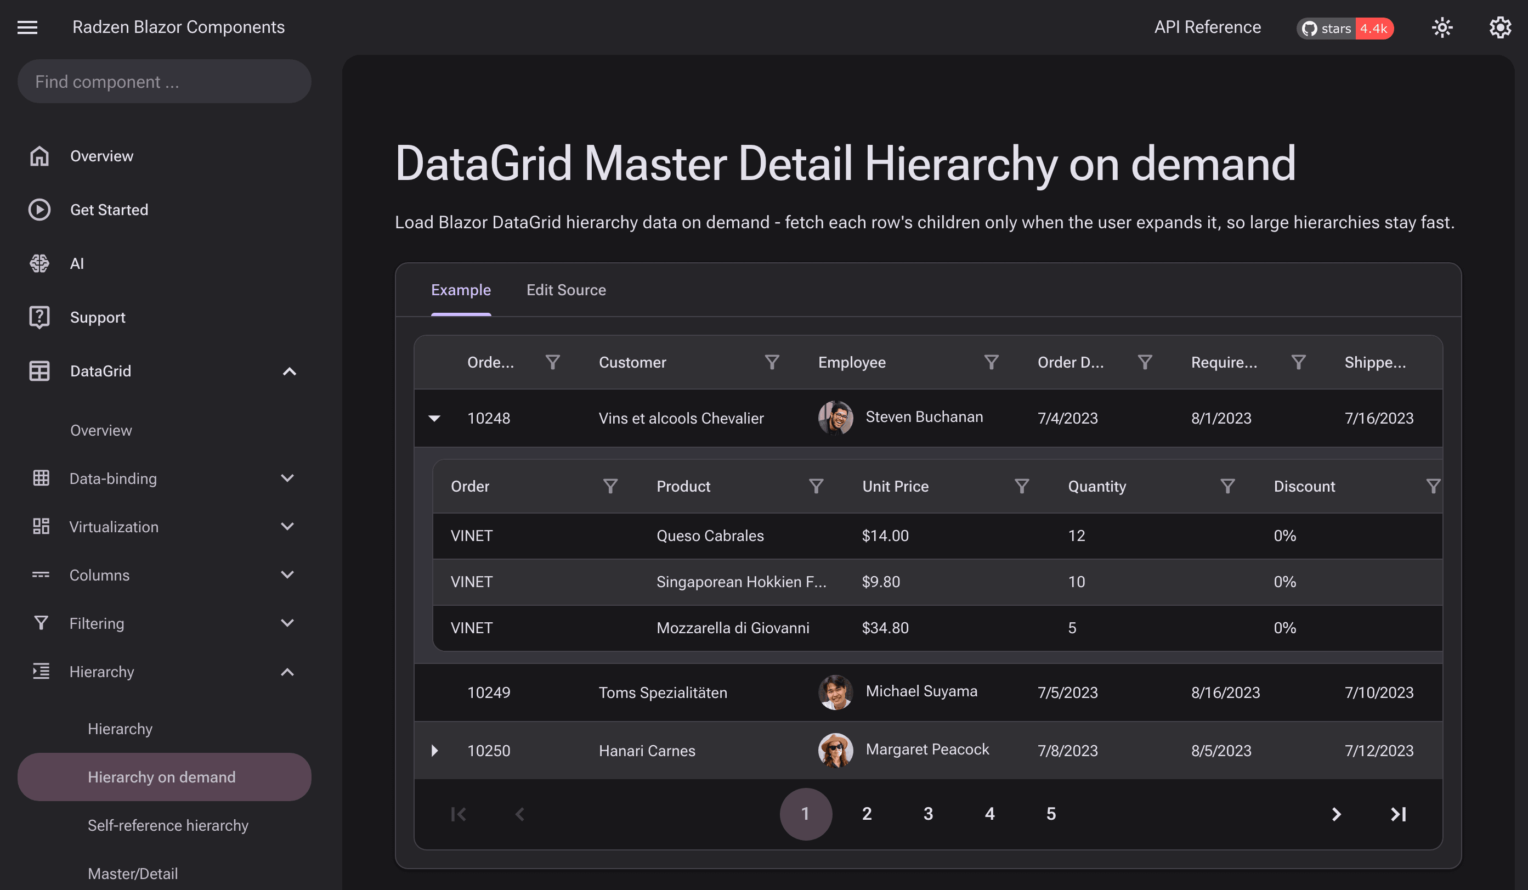Open filter for detail Order column
The height and width of the screenshot is (890, 1528).
click(x=610, y=486)
